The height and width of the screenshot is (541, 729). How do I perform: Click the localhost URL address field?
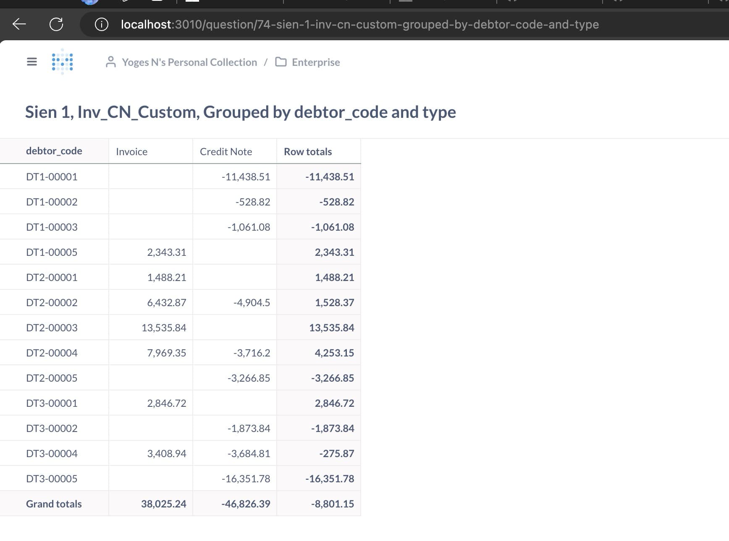click(x=359, y=24)
